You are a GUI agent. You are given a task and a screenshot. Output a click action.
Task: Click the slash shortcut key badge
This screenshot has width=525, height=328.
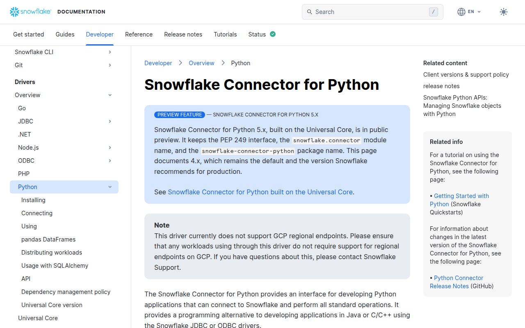(434, 12)
